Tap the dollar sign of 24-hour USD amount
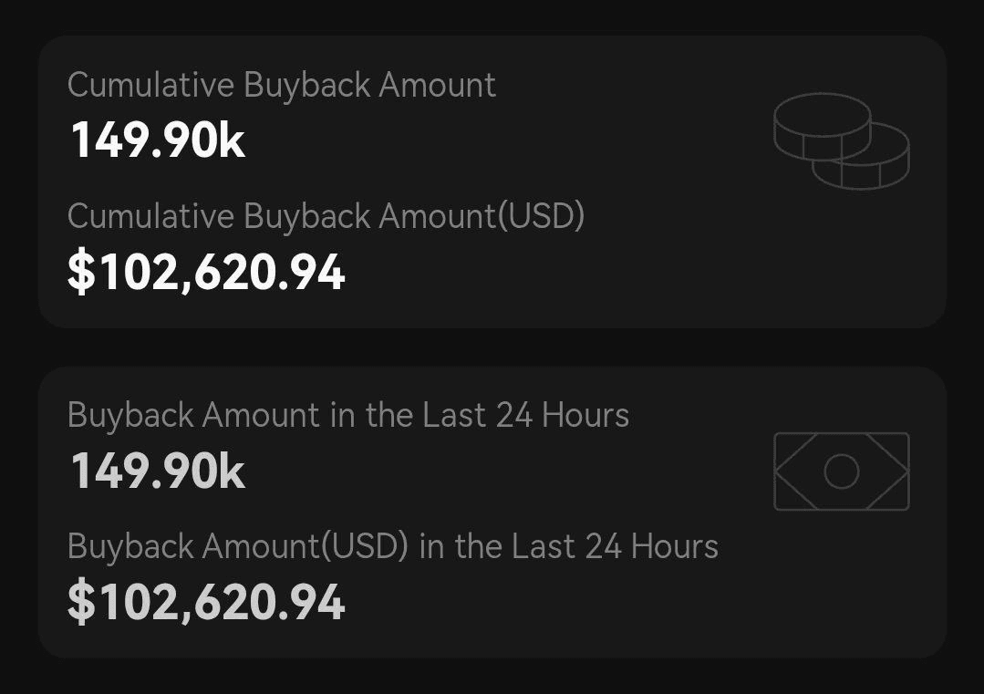This screenshot has width=984, height=694. [x=80, y=603]
